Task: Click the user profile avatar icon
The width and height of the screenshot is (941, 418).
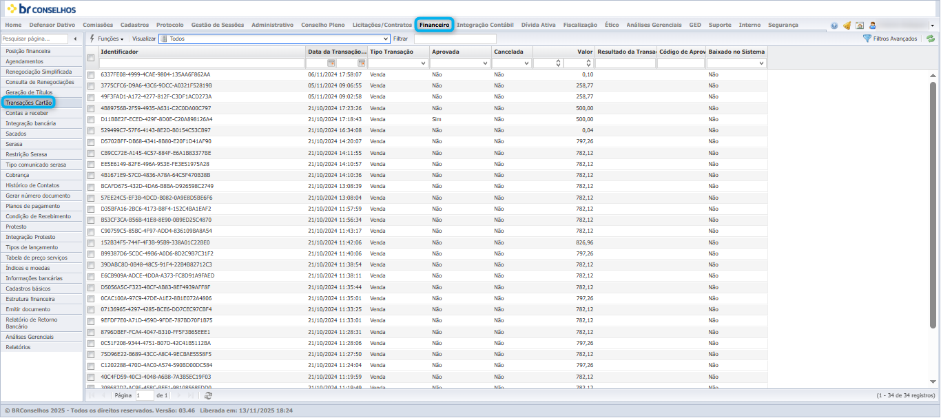Action: click(872, 25)
